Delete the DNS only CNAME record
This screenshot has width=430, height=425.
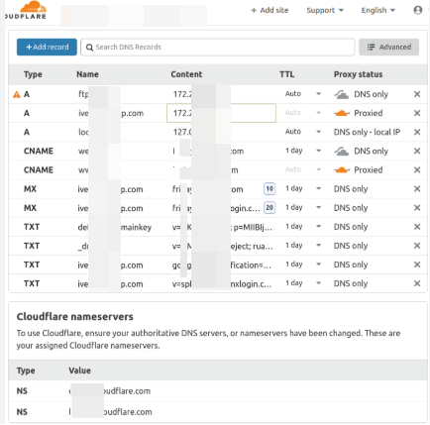417,151
